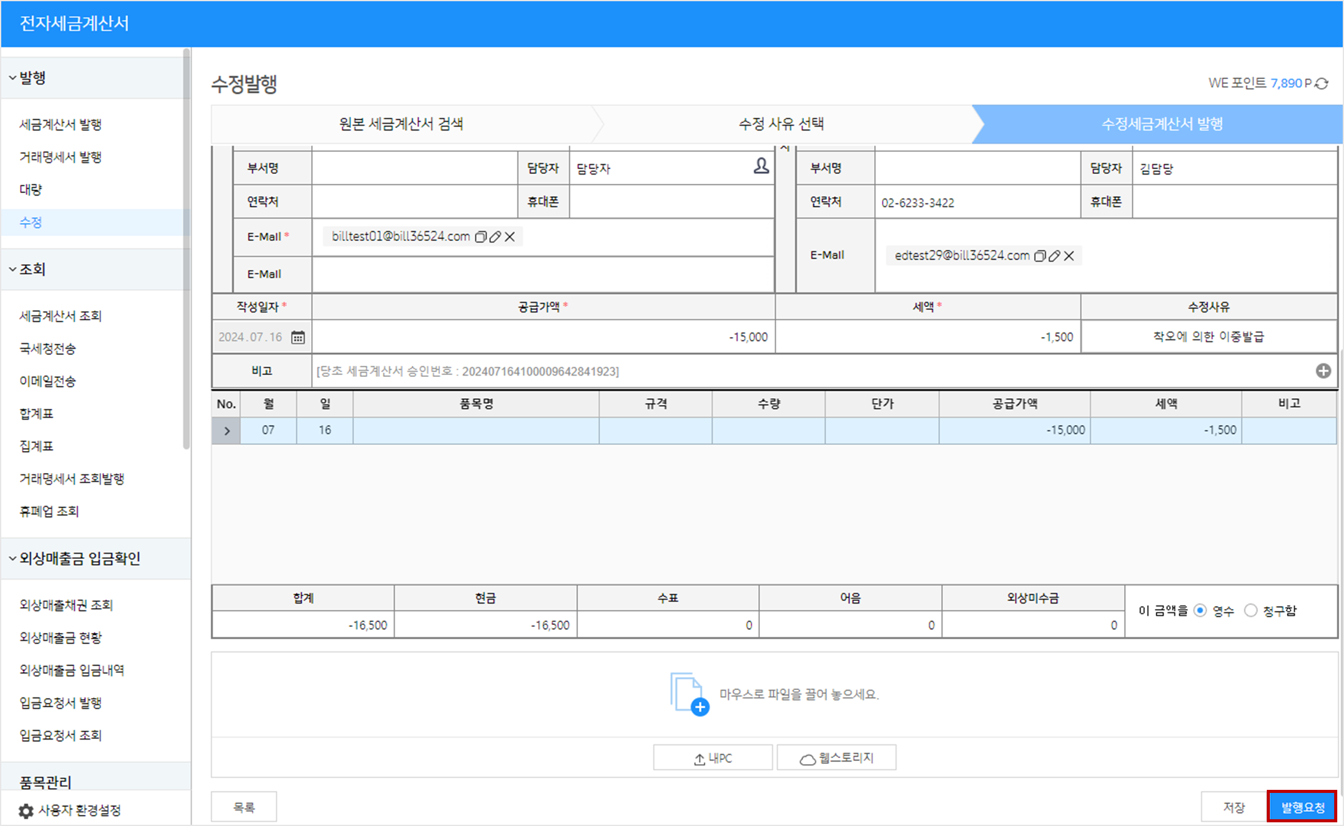The image size is (1344, 826).
Task: Open user environment settings gear
Action: (26, 811)
